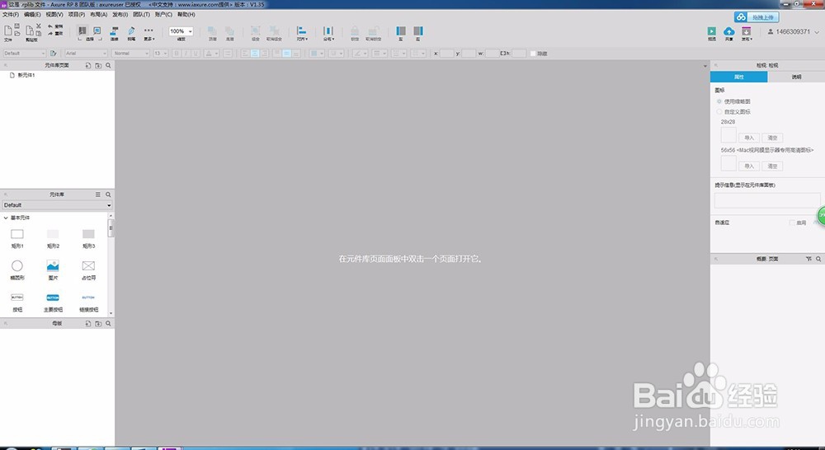Expand account 1466309371 dropdown
Viewport: 825px width, 450px height.
(817, 32)
